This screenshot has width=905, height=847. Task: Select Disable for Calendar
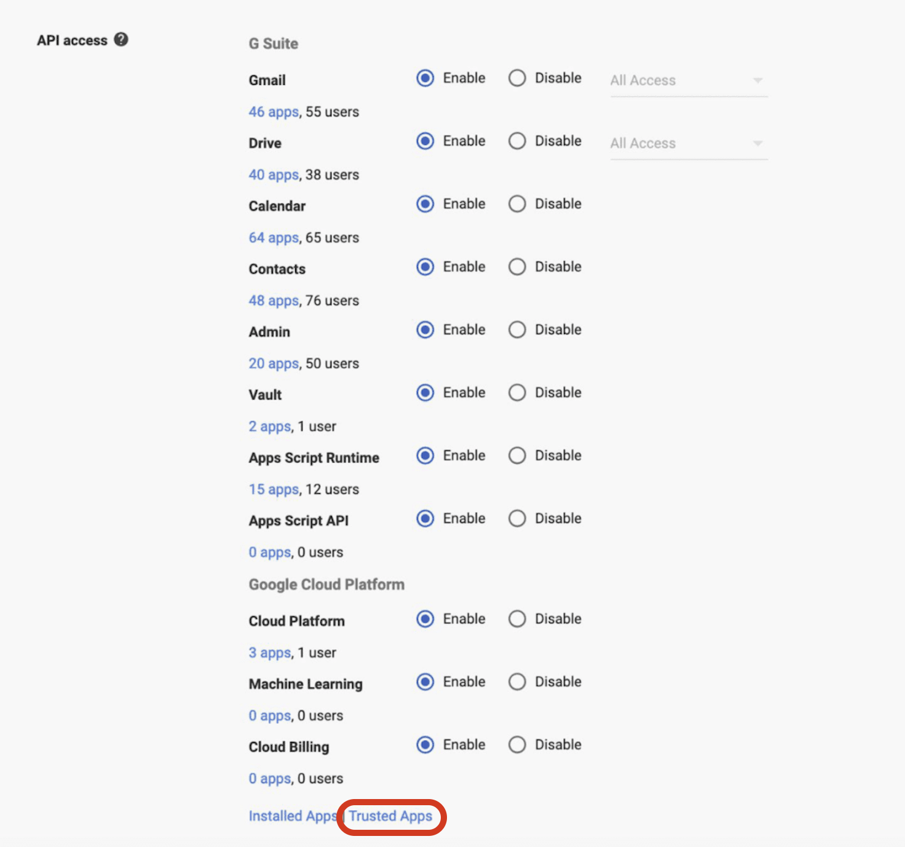pyautogui.click(x=517, y=203)
